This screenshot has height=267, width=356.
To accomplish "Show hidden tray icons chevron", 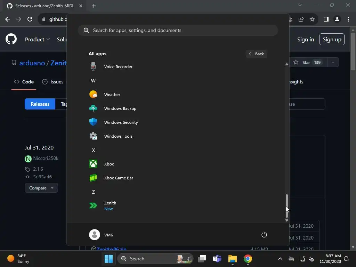I will point(280,259).
